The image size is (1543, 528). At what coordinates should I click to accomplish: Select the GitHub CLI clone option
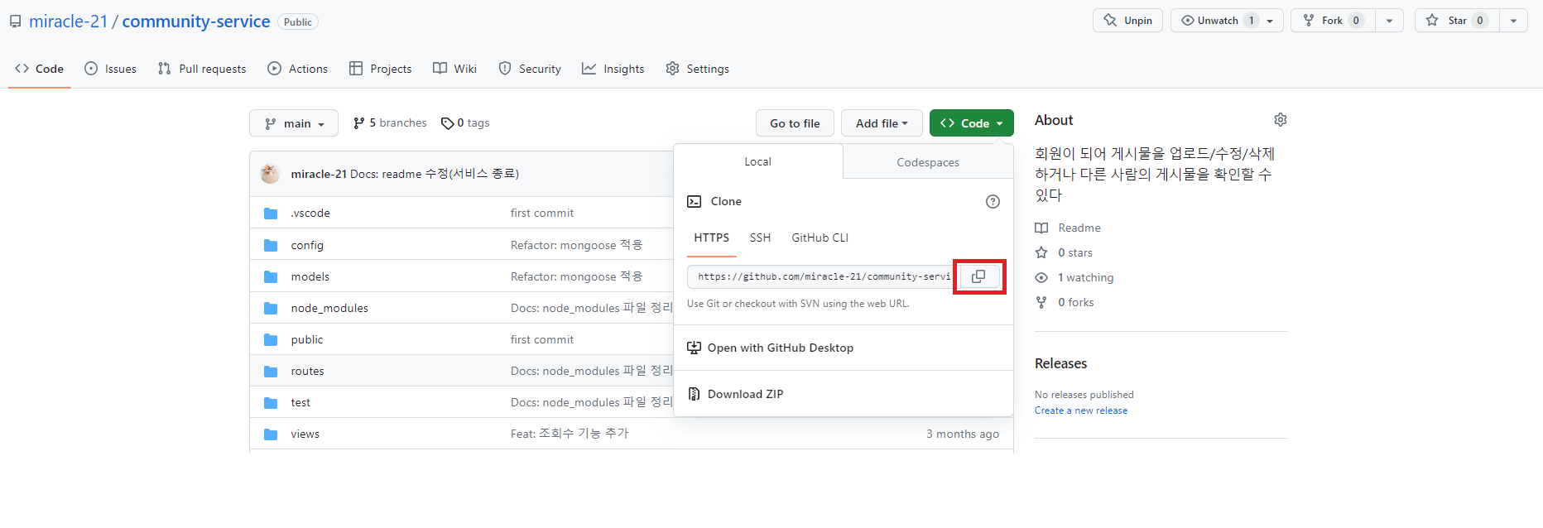point(820,238)
